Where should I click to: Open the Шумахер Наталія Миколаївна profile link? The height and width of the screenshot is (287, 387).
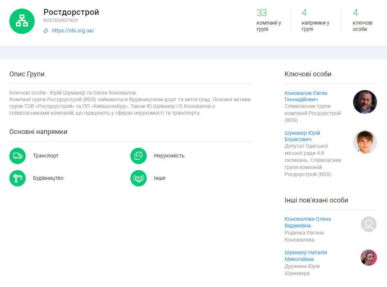coord(305,256)
